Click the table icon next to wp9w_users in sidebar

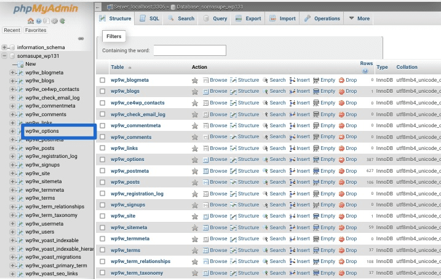pyautogui.click(x=20, y=232)
